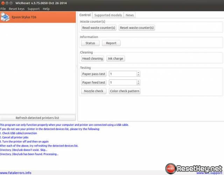Switch to the Control tab
The height and width of the screenshot is (175, 224).
click(x=85, y=15)
